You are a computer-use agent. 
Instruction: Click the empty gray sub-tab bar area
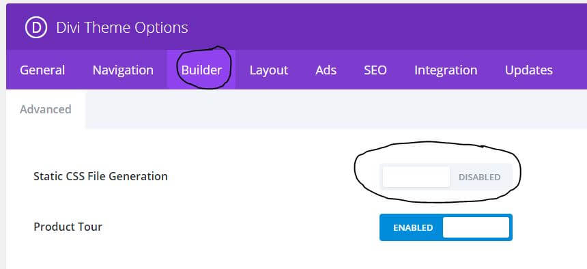(337, 109)
